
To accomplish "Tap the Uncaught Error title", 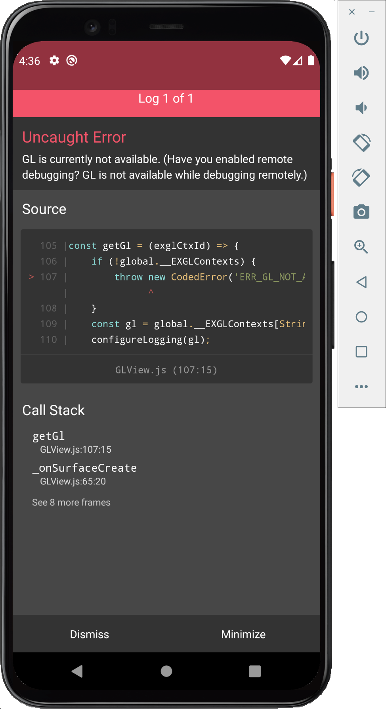I will pos(74,137).
